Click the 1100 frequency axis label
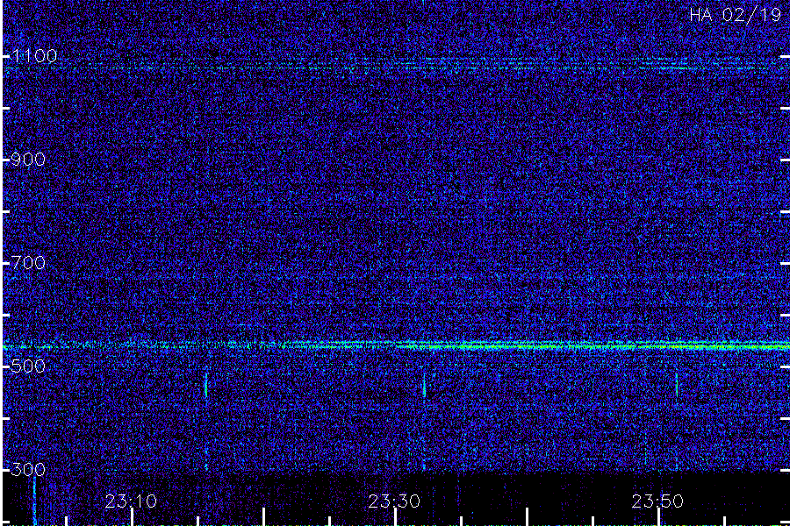This screenshot has width=790, height=526. click(34, 56)
